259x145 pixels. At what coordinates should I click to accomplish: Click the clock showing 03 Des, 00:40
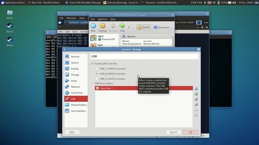(246, 3)
